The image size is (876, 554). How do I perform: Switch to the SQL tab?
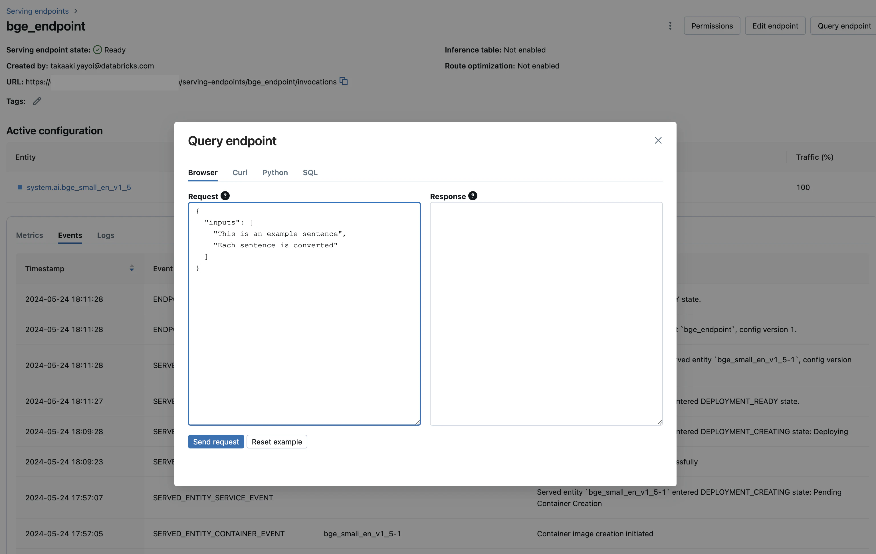click(310, 172)
